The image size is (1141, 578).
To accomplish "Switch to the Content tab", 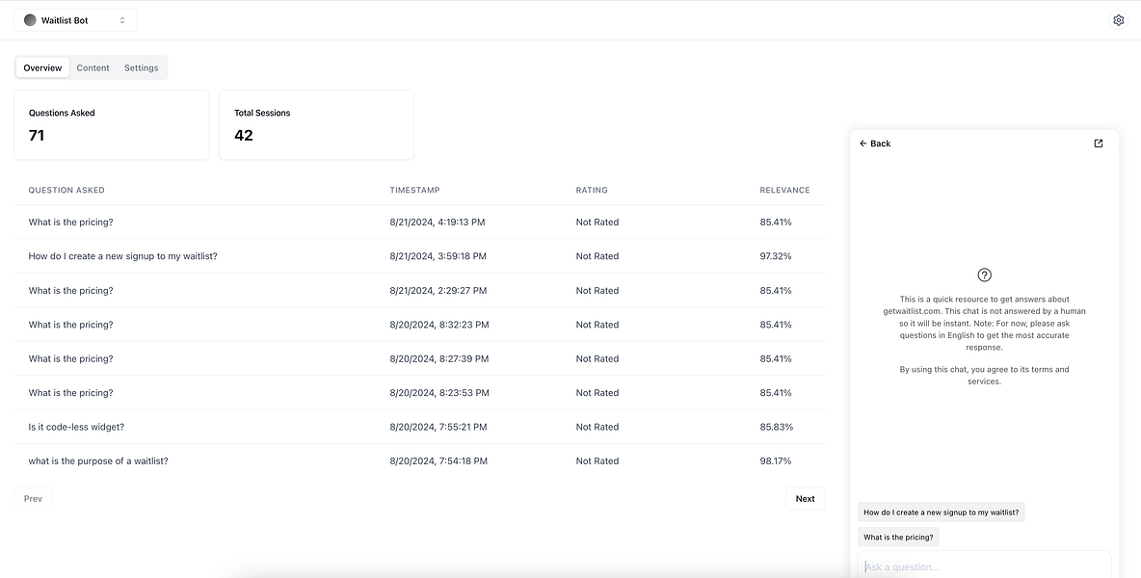I will point(93,67).
